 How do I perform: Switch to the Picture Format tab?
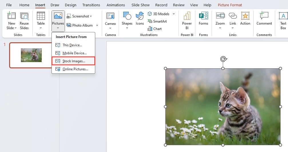(230, 5)
